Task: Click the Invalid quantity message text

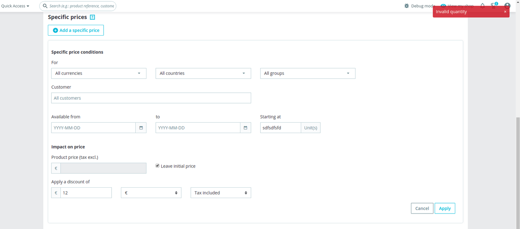Action: [x=451, y=12]
